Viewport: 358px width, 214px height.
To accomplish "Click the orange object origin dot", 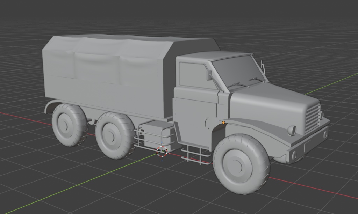I will (223, 123).
